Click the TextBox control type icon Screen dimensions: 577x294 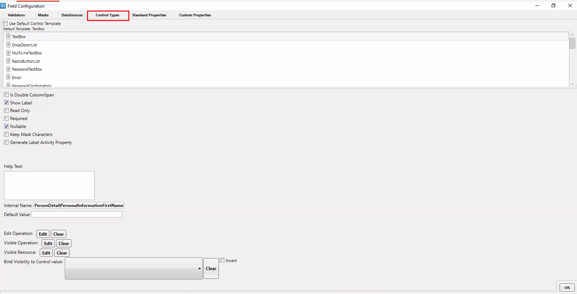tap(8, 37)
